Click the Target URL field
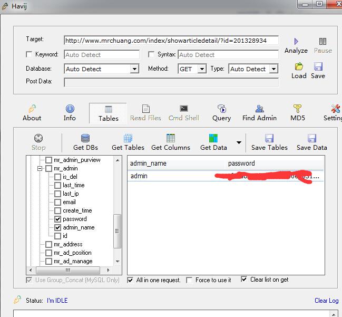The width and height of the screenshot is (342, 317). tap(171, 41)
